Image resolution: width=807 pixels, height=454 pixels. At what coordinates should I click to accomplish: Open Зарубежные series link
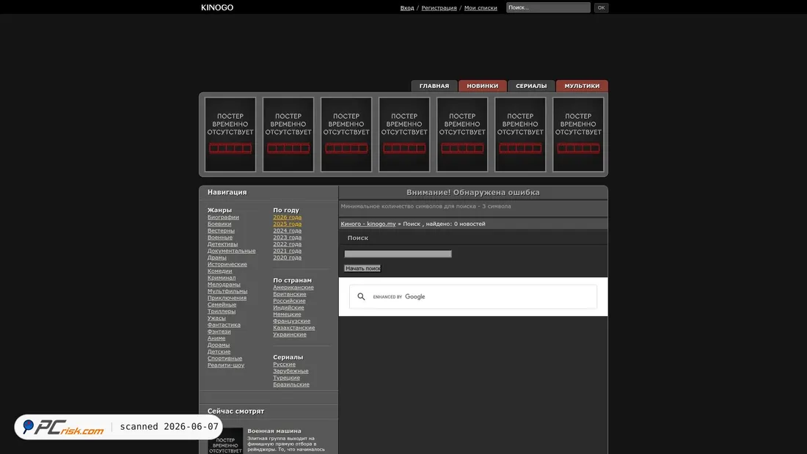pyautogui.click(x=291, y=370)
